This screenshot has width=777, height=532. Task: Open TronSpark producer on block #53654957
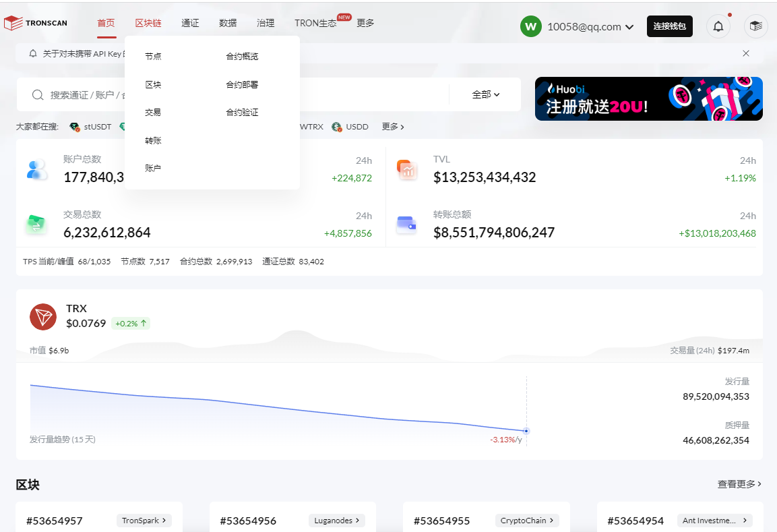coord(144,521)
